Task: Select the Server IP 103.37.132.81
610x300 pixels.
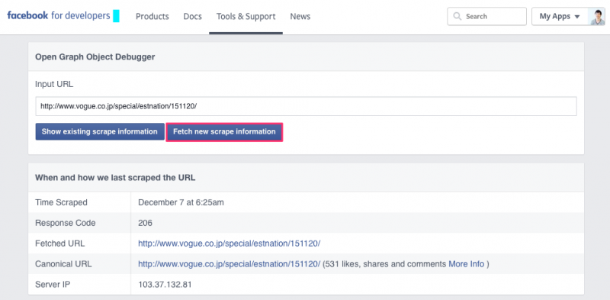Action: click(x=165, y=285)
